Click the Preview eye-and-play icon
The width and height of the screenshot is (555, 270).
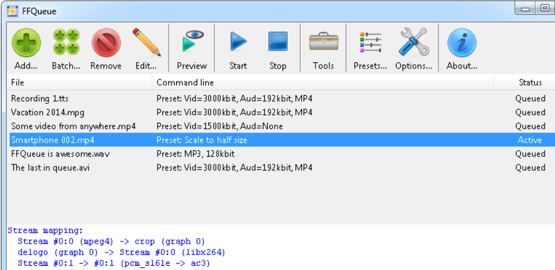point(192,42)
